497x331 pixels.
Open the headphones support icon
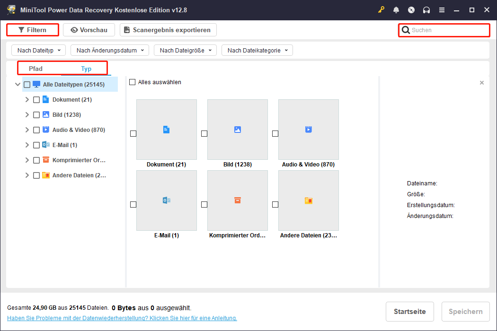tap(426, 10)
